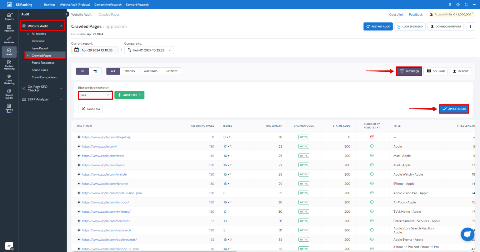Click the Apply Filters button
This screenshot has height=252, width=480.
tap(454, 109)
